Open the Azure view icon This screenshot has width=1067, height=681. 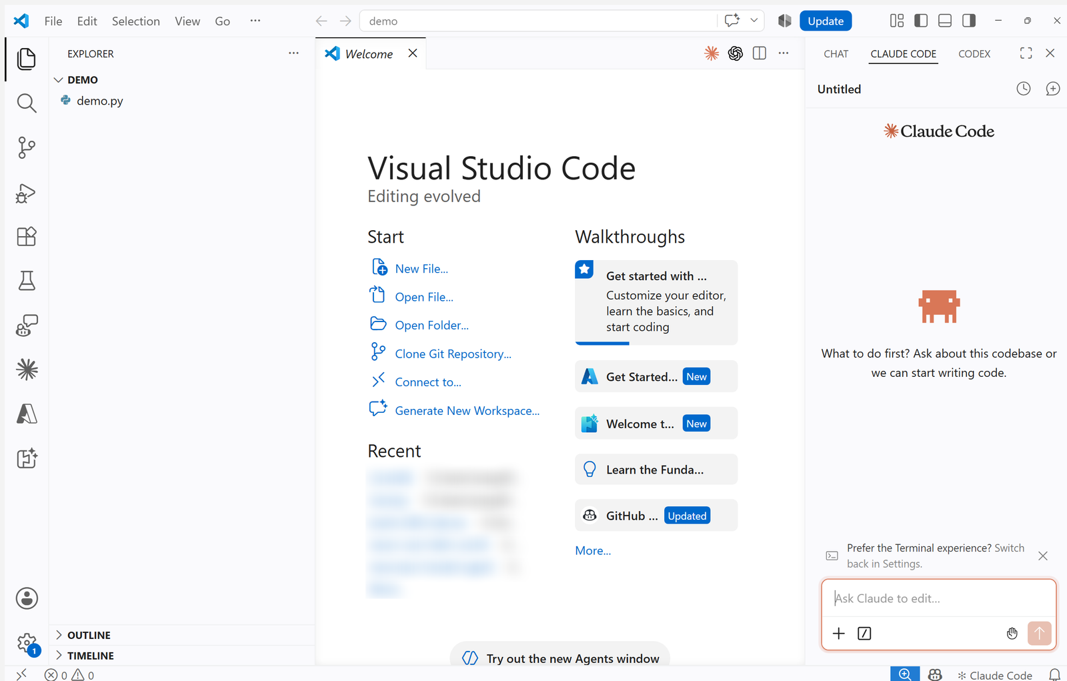[x=27, y=414]
